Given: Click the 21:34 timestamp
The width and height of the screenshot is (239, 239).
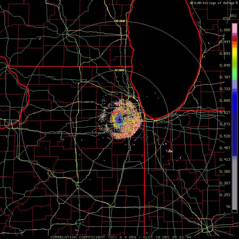Looking at the screenshot, I should pos(185,237).
